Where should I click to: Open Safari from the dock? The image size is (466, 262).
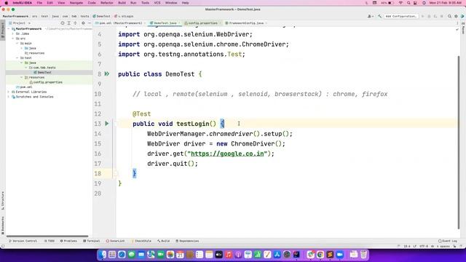click(122, 255)
